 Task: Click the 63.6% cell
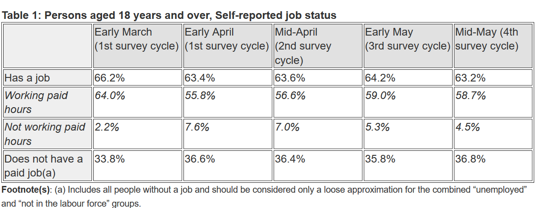290,78
